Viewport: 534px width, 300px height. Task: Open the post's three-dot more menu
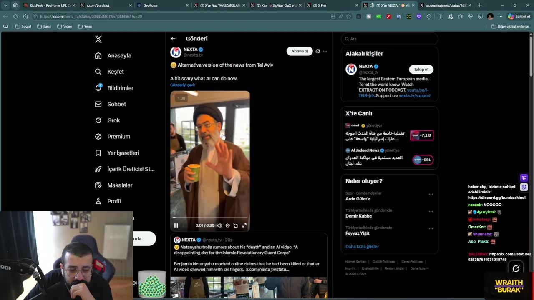pos(325,51)
